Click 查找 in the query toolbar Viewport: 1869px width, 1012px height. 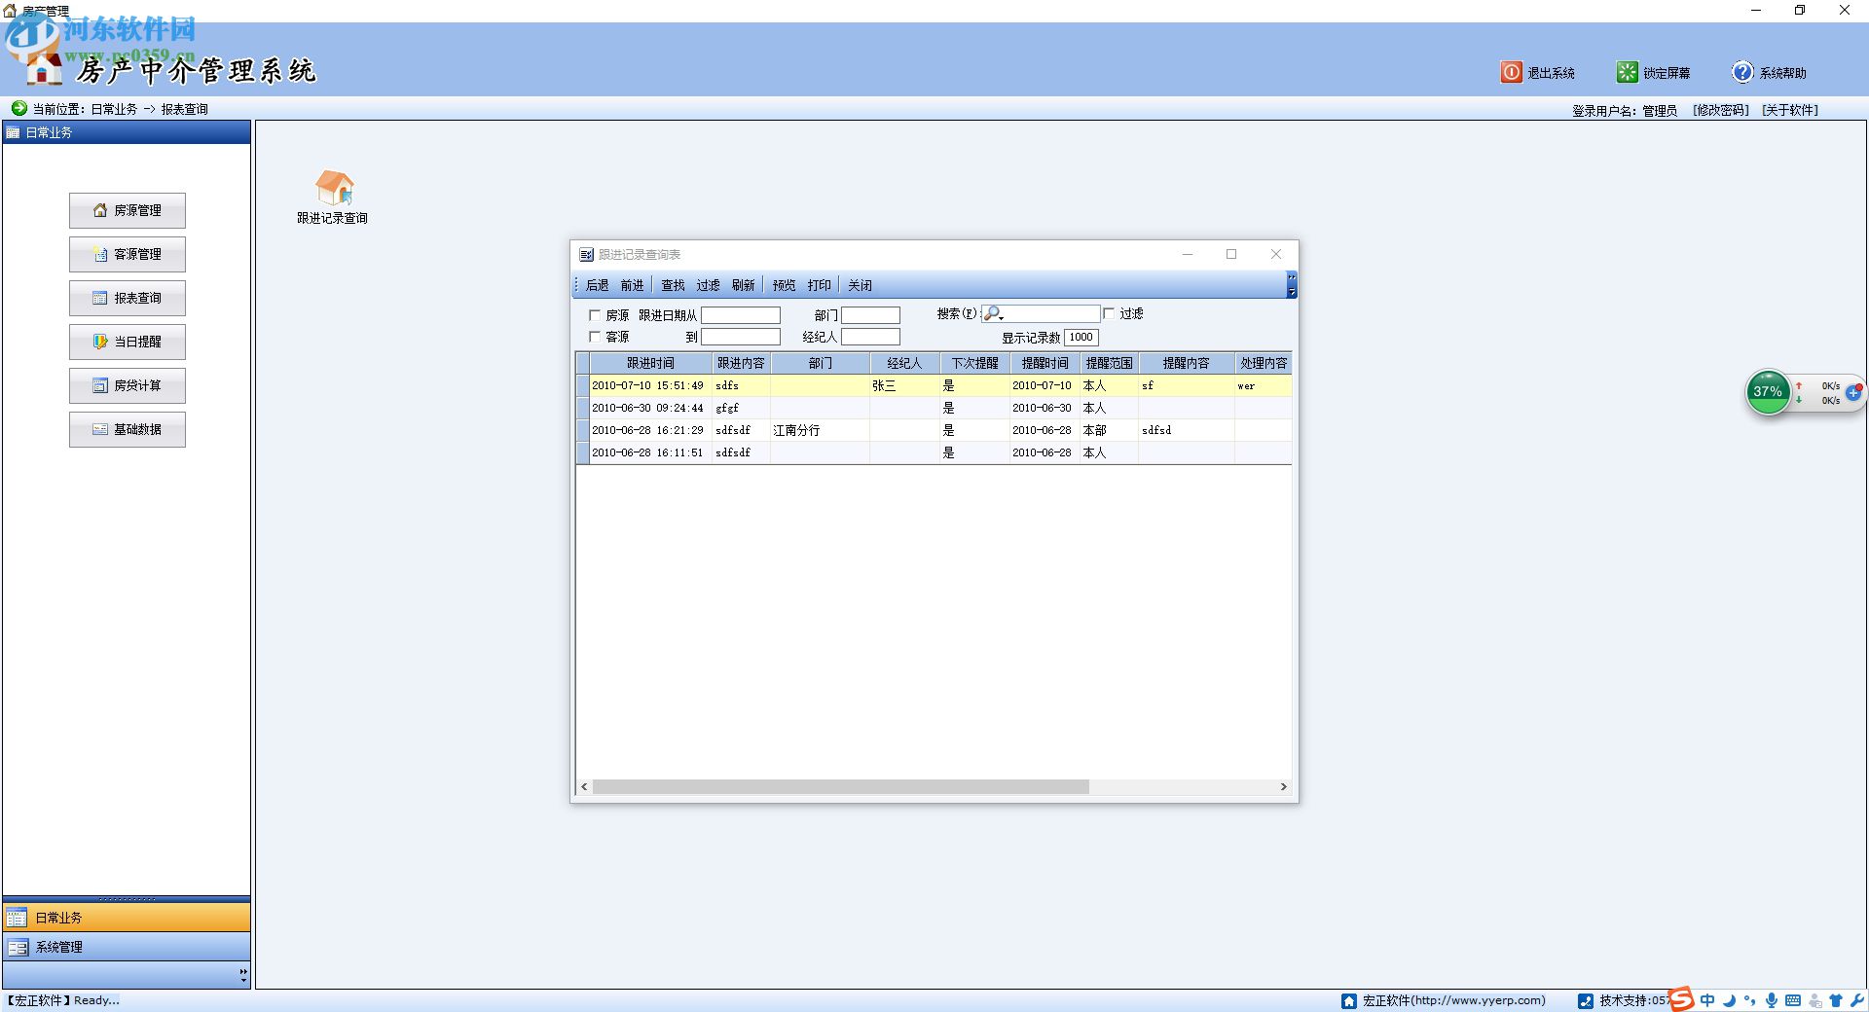[673, 285]
